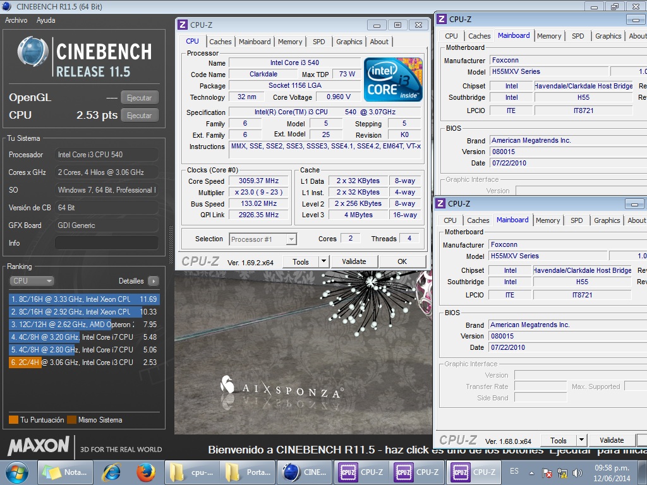647x485 pixels.
Task: Click Cinebench title bar app icon
Action: pos(6,6)
